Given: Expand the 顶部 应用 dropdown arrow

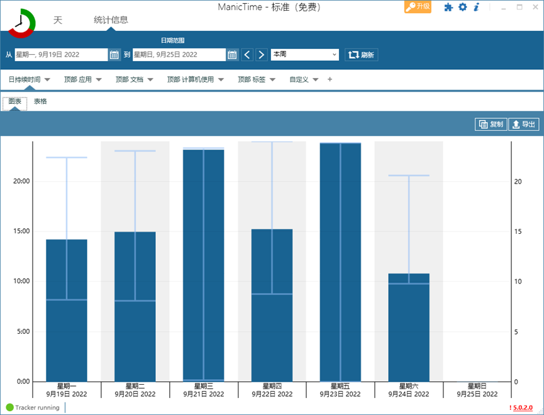Looking at the screenshot, I should [x=99, y=80].
